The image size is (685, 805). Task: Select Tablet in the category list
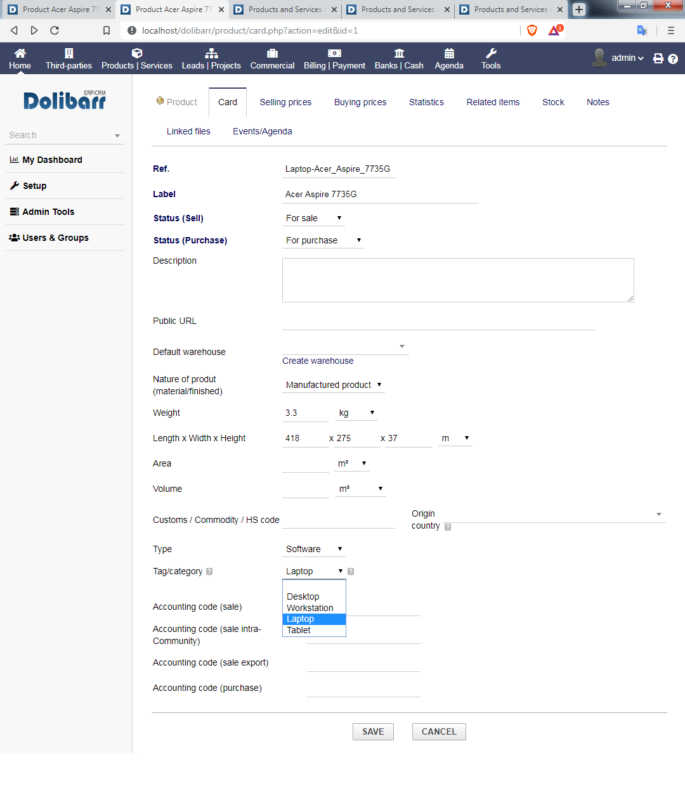coord(314,630)
